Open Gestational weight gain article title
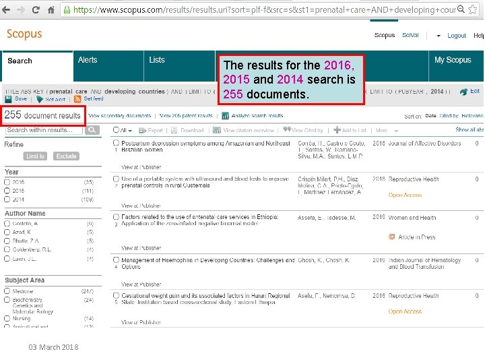 pos(205,299)
